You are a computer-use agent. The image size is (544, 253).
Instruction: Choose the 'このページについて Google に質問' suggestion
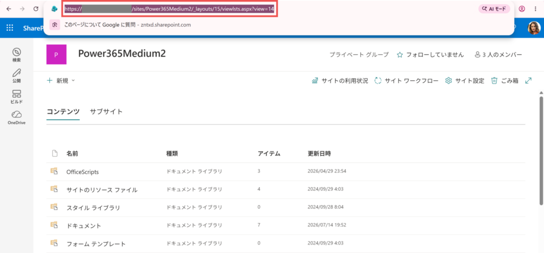(x=127, y=25)
